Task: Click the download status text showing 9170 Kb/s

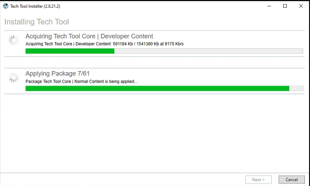Action: tap(105, 44)
